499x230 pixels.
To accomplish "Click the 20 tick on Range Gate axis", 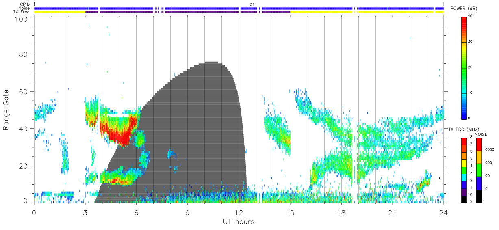I will pos(23,166).
